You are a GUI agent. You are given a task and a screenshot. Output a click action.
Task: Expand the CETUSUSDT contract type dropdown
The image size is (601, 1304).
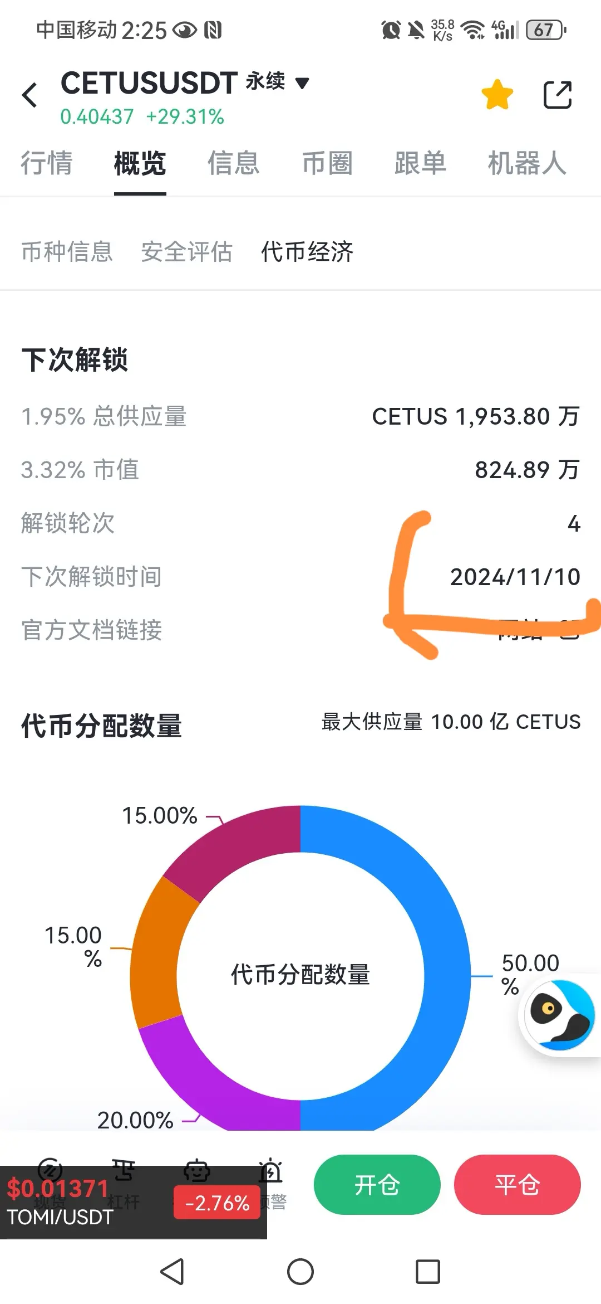click(x=302, y=84)
